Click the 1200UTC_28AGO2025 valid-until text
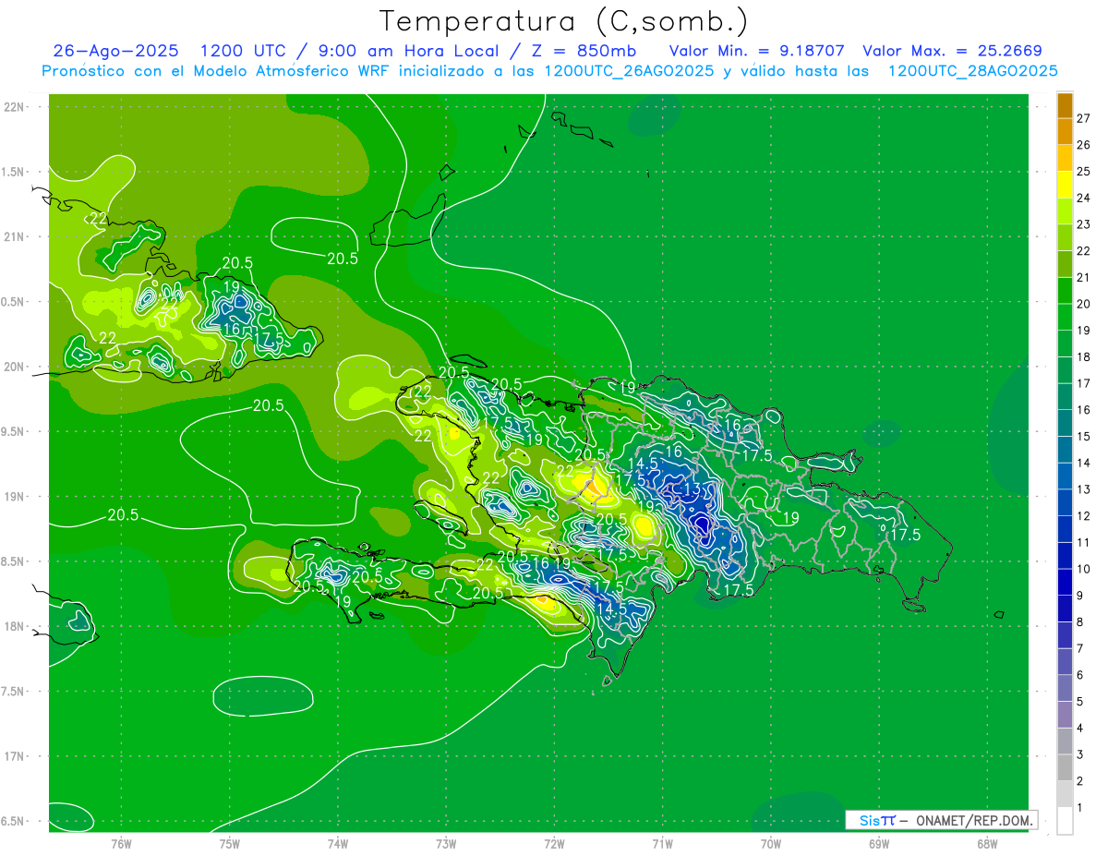The height and width of the screenshot is (856, 1108). pyautogui.click(x=972, y=71)
